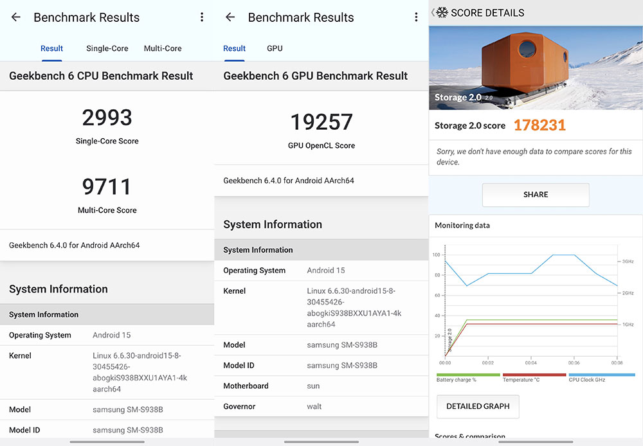Image resolution: width=643 pixels, height=446 pixels.
Task: Tap the back chevron beside SCORE DETAILS
Action: pyautogui.click(x=433, y=13)
